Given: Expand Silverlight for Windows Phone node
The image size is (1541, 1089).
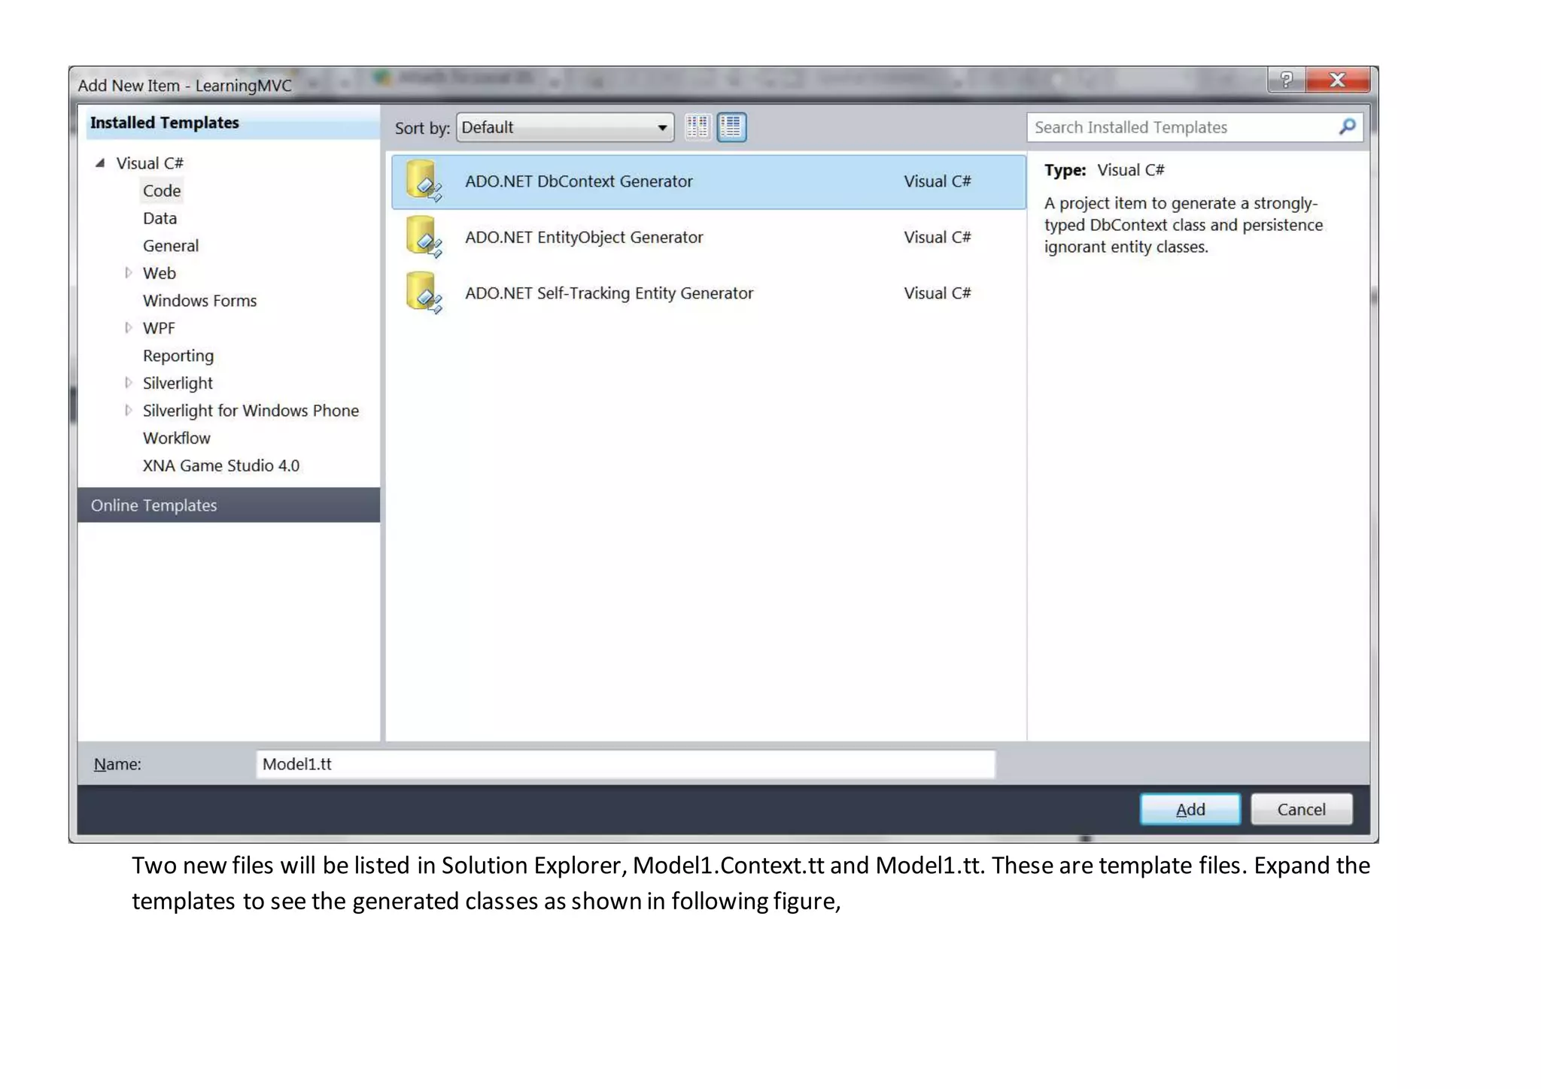Looking at the screenshot, I should (x=128, y=411).
